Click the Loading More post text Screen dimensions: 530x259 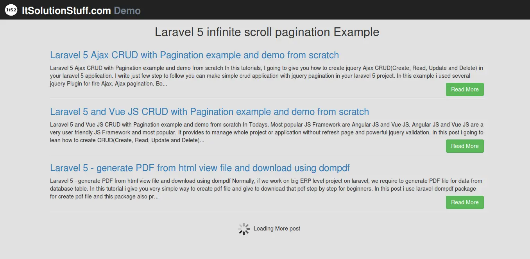click(277, 229)
